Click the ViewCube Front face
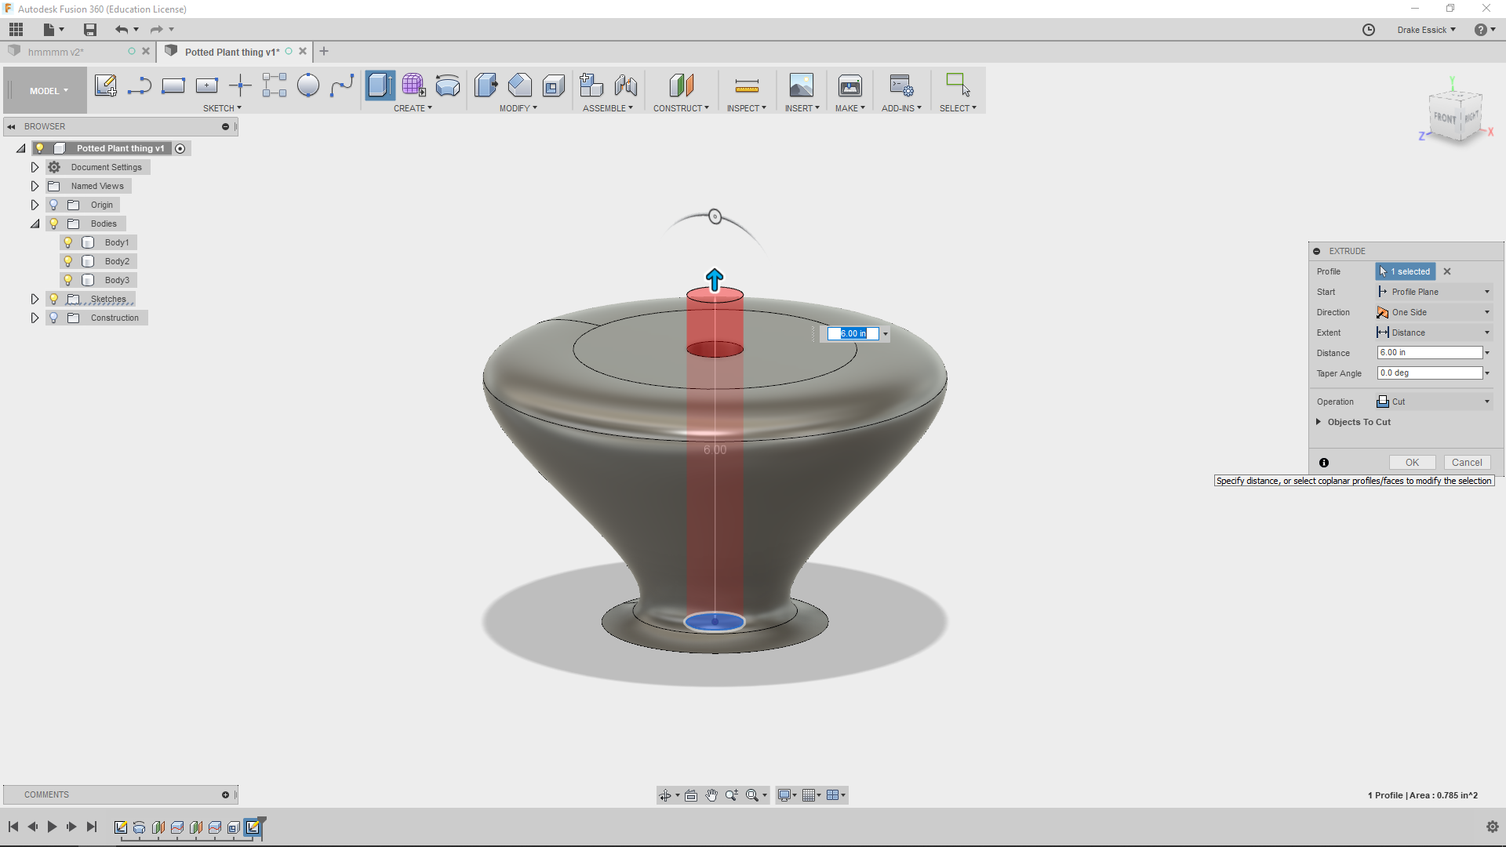This screenshot has height=847, width=1506. point(1445,118)
